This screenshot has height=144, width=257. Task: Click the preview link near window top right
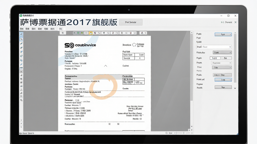click(x=227, y=22)
